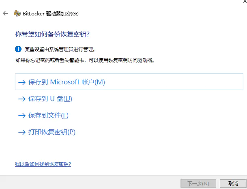
Task: Click the arrow beside 保存到 U 盘
Action: pyautogui.click(x=22, y=99)
